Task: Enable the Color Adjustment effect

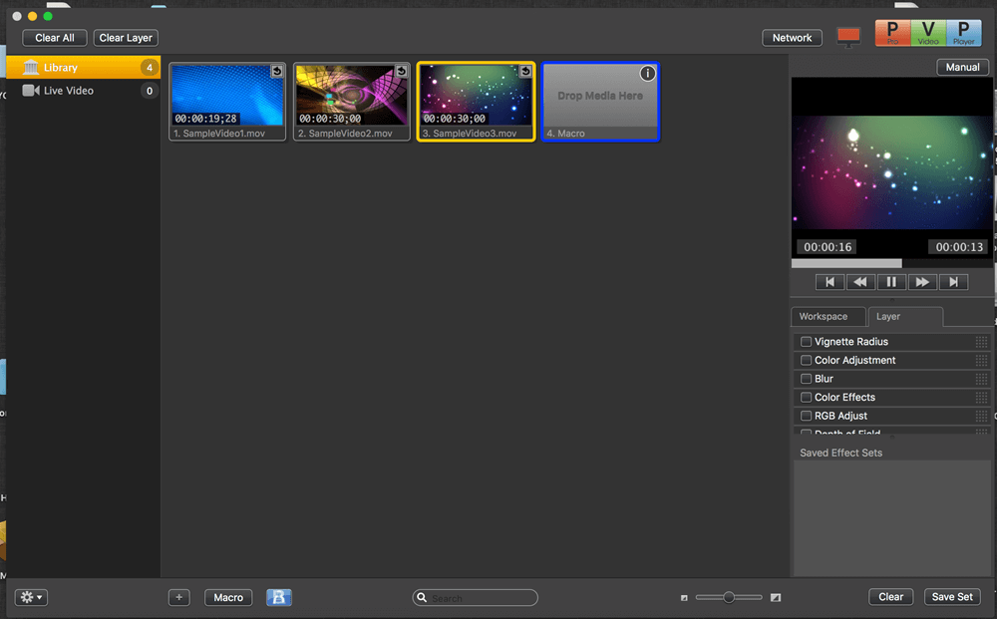Action: pos(806,360)
